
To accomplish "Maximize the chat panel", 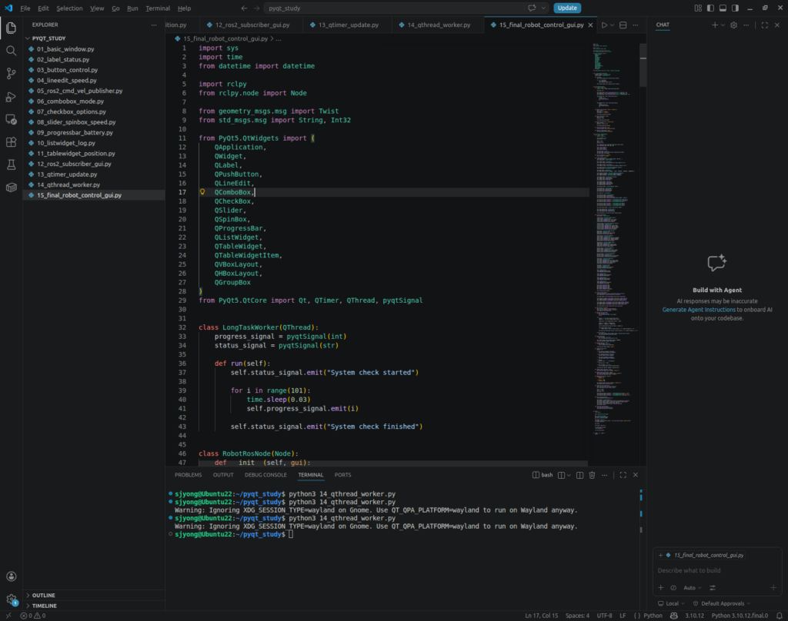I will (764, 25).
